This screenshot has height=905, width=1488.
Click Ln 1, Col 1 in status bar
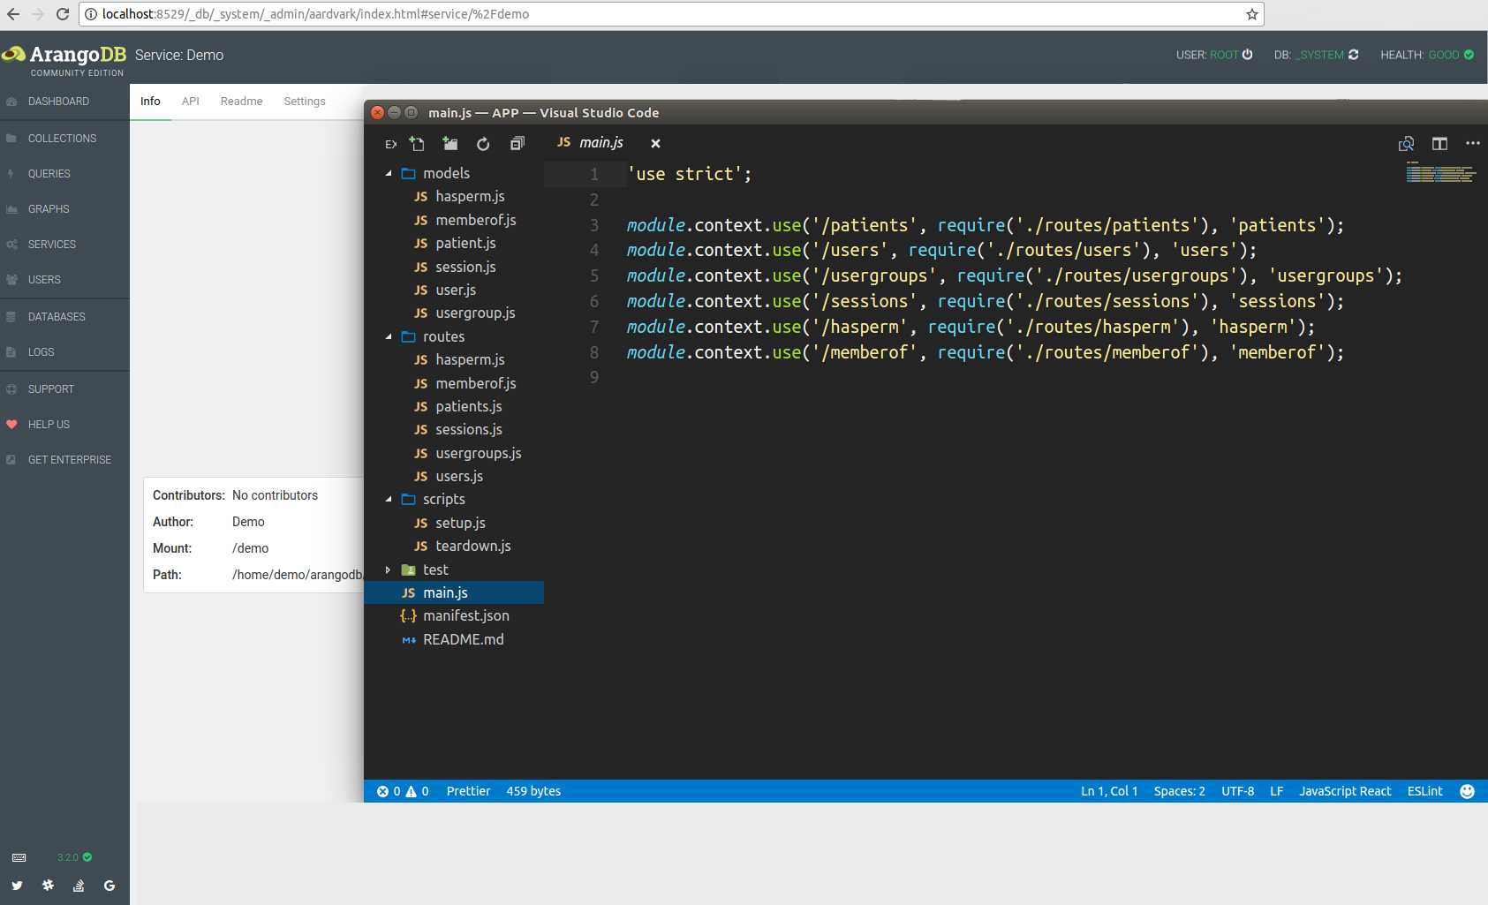pyautogui.click(x=1109, y=791)
